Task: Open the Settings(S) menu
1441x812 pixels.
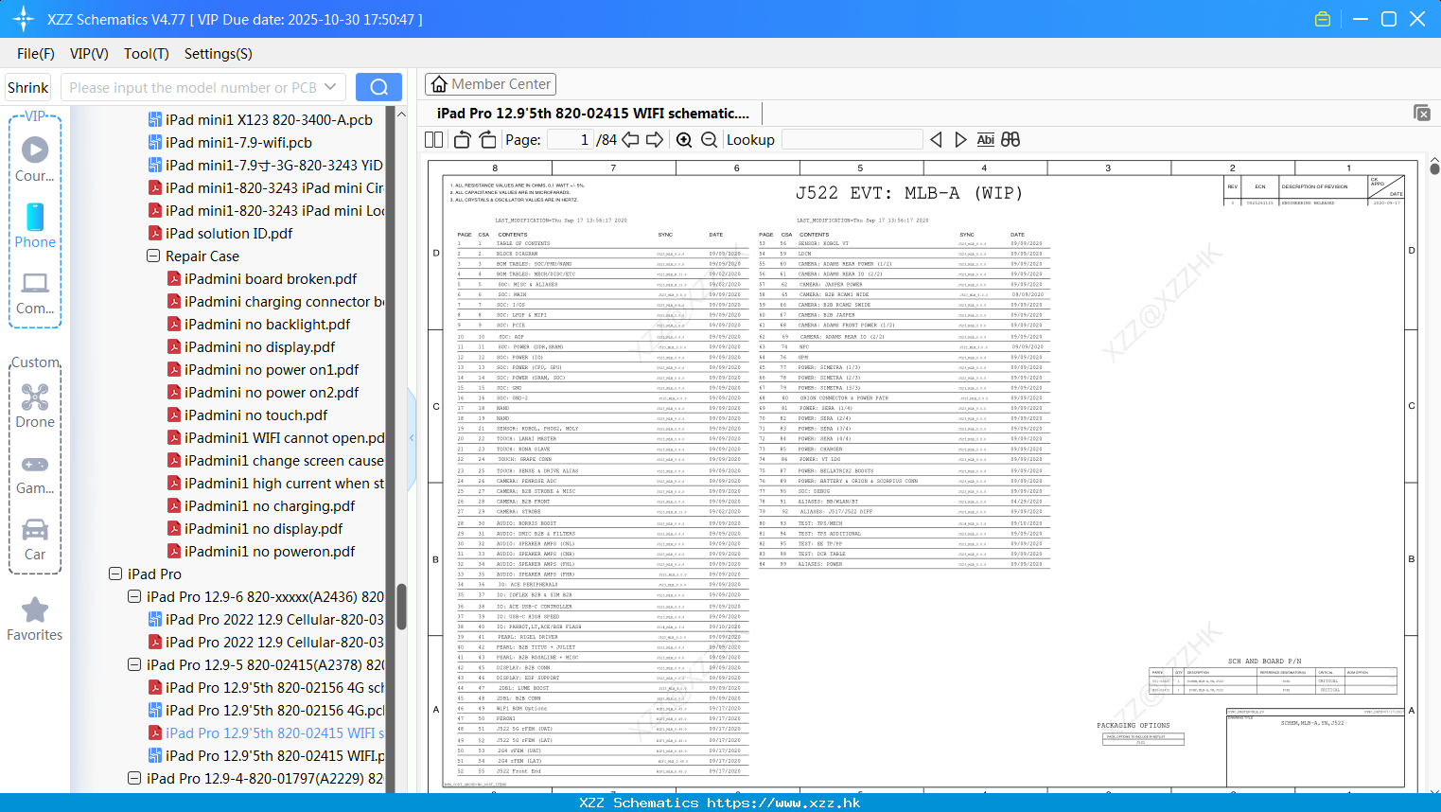Action: click(219, 54)
